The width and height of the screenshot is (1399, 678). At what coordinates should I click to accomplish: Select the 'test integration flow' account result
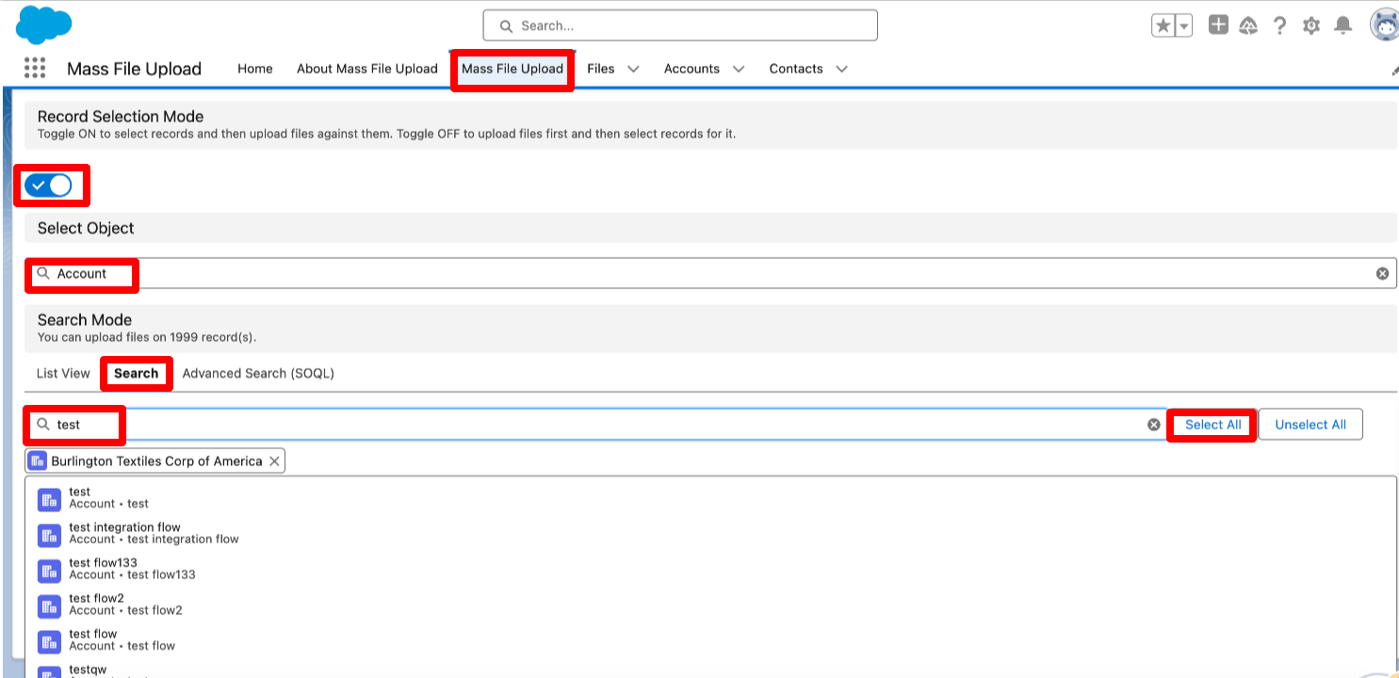click(711, 534)
